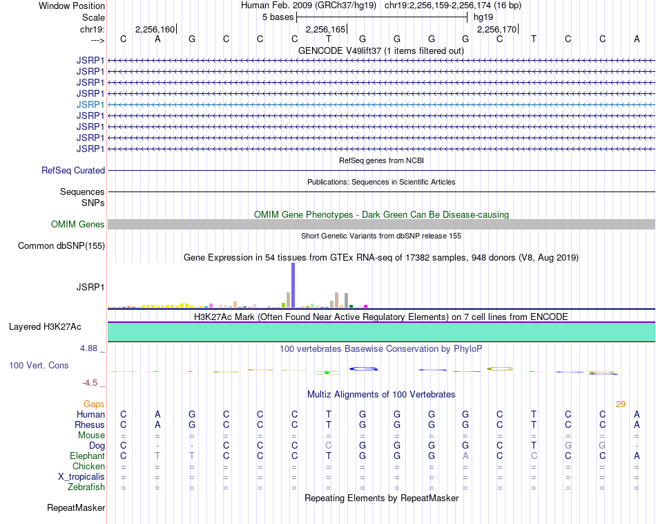Screen dimensions: 656x524
Task: Click the turquoise H3K27Ac signal band
Action: pyautogui.click(x=381, y=332)
